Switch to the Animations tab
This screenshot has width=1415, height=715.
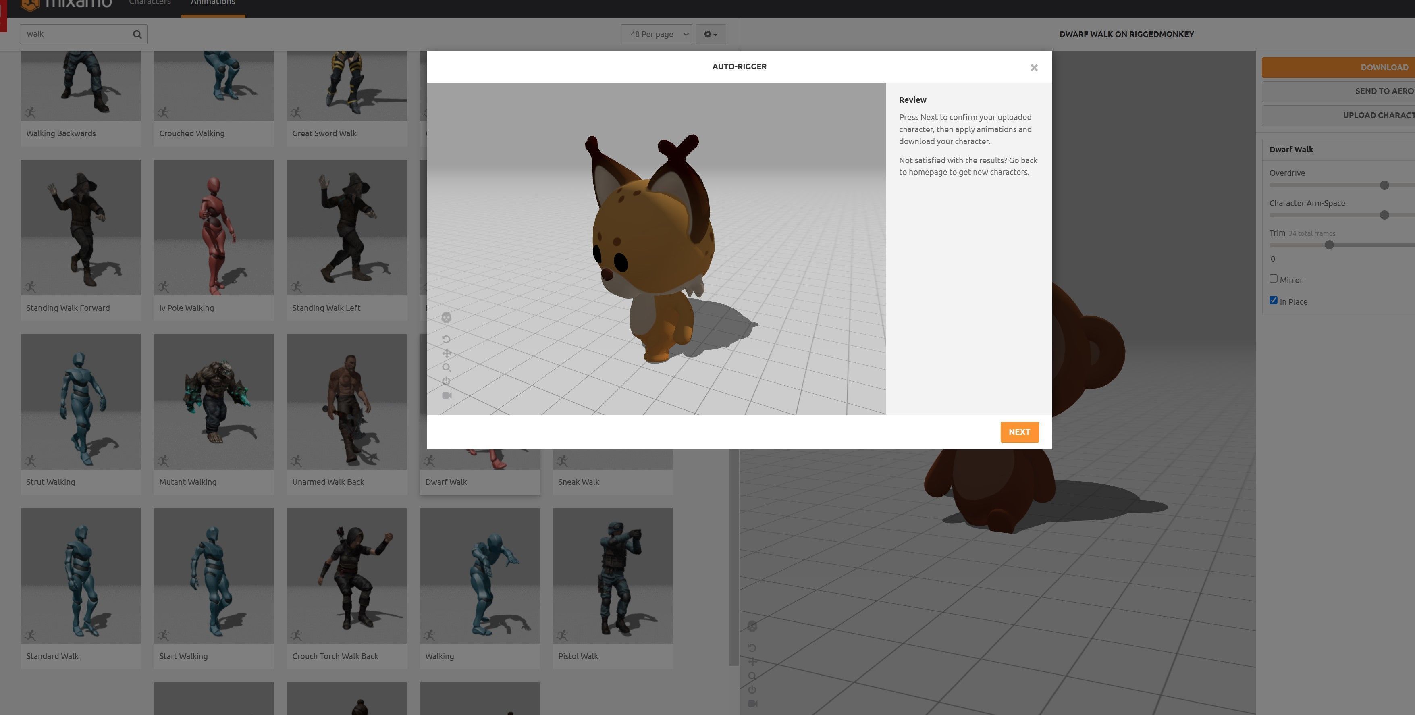(x=212, y=3)
